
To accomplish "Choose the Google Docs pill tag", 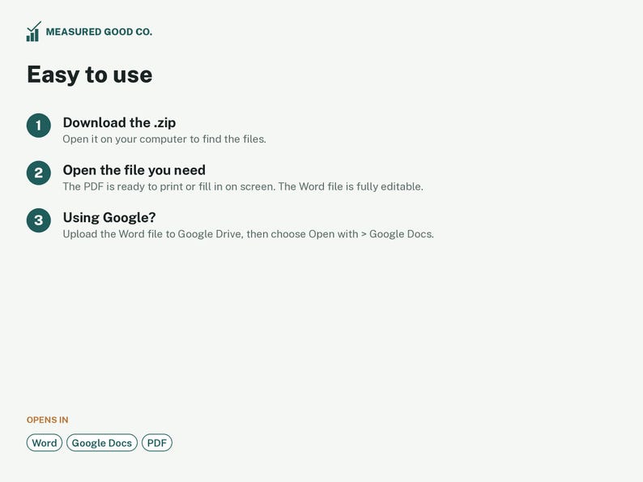I will pyautogui.click(x=102, y=443).
